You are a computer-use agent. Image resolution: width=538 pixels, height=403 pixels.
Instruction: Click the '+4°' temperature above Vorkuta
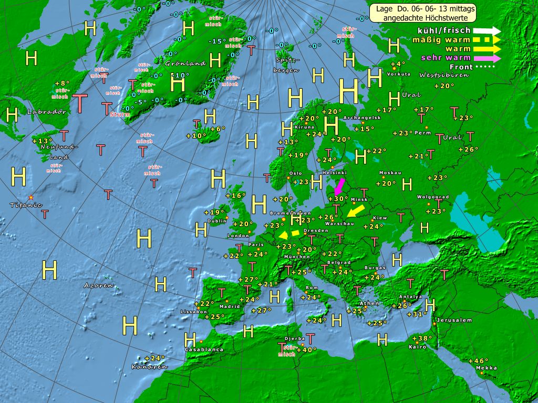click(398, 63)
